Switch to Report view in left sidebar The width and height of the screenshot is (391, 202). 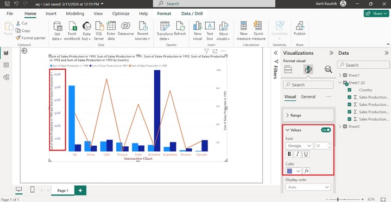point(6,53)
